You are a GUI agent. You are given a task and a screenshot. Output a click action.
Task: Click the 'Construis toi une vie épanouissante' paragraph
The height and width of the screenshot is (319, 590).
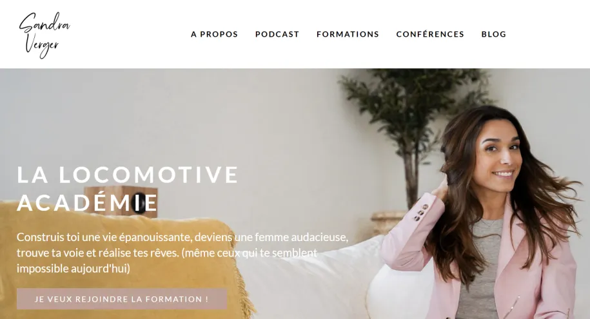pos(182,253)
